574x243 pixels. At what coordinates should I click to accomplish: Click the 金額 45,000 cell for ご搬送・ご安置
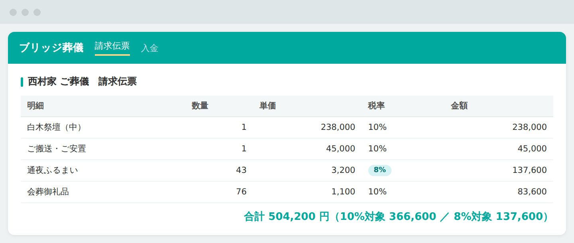click(x=532, y=149)
